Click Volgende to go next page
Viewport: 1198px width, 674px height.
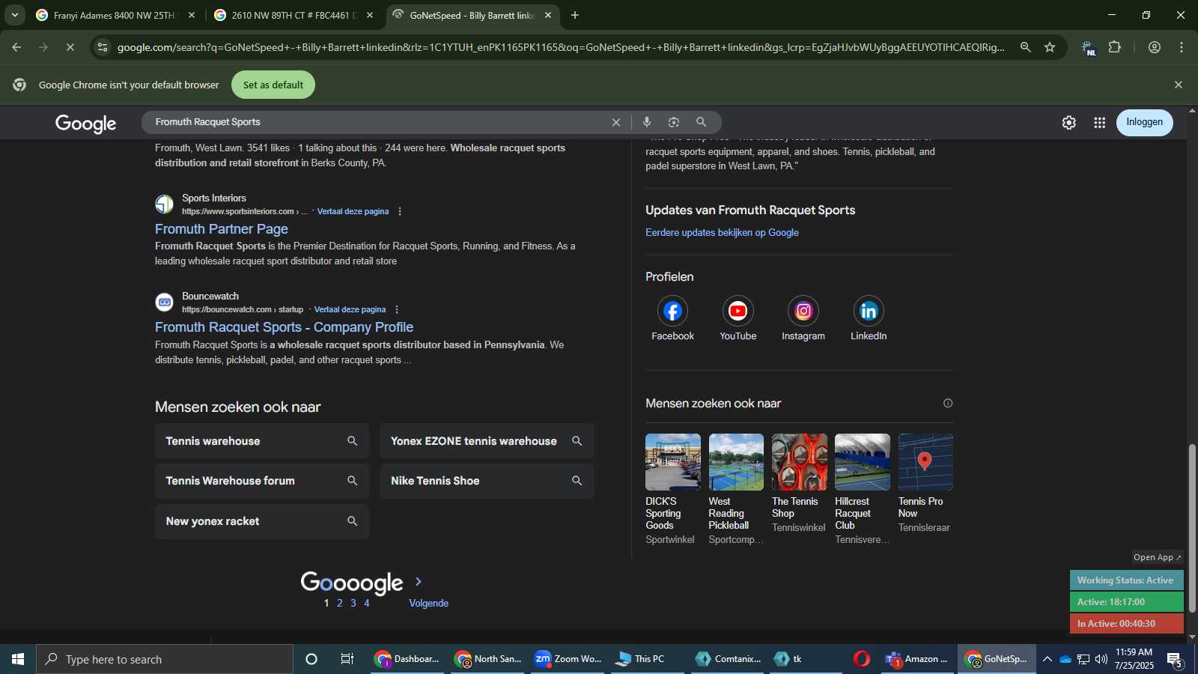coord(428,603)
